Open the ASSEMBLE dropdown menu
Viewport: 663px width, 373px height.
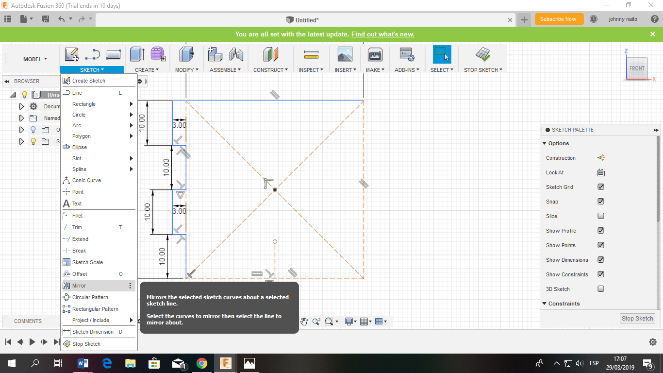[x=226, y=70]
